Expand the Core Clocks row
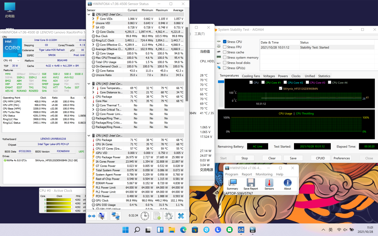This screenshot has width=378, height=236. [x=93, y=31]
